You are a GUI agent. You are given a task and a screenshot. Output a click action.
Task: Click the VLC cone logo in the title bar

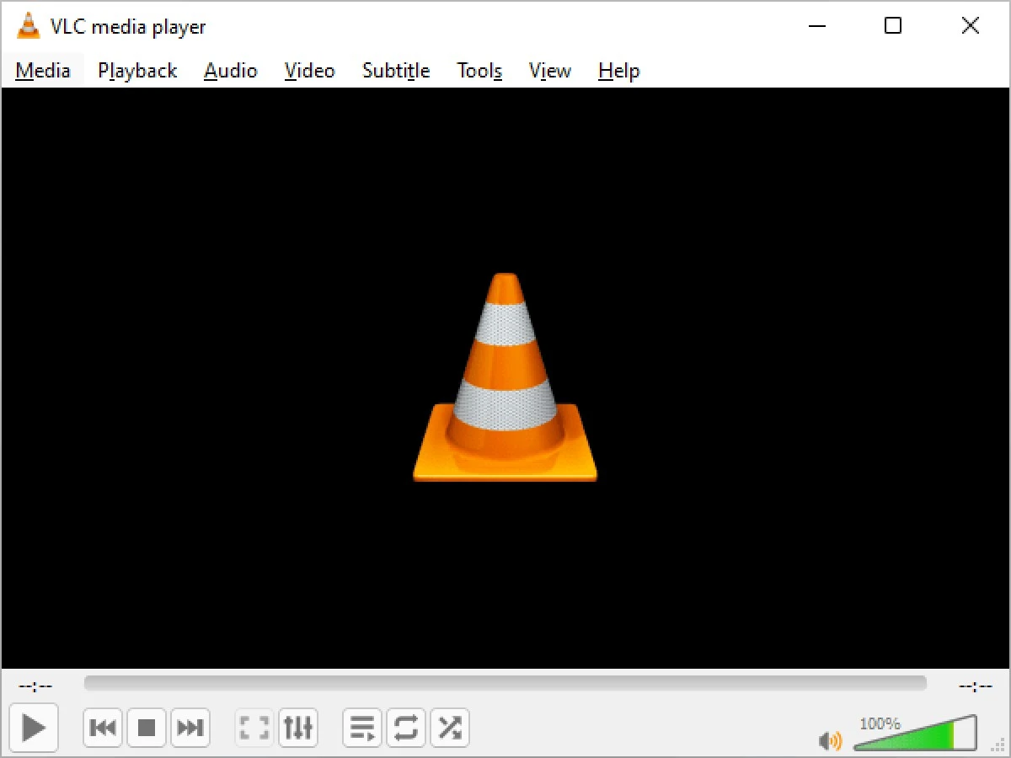(28, 25)
